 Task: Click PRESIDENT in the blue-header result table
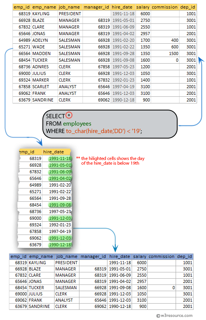tap(66, 263)
